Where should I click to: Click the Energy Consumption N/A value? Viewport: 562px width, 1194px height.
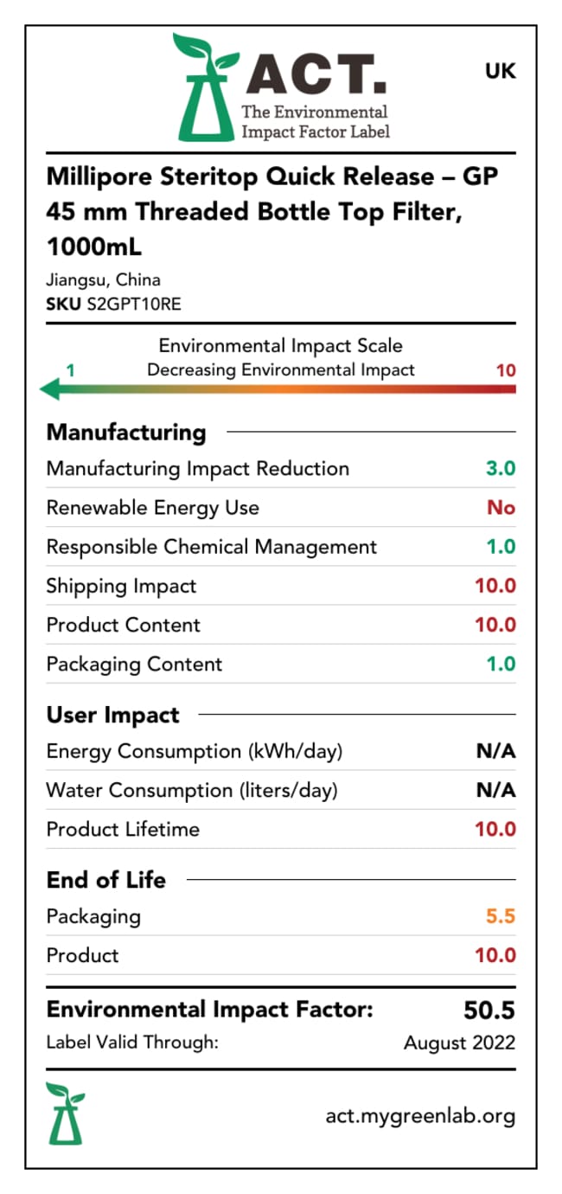[x=495, y=751]
